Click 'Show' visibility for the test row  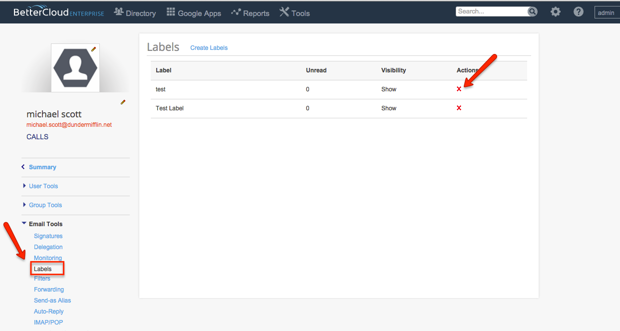click(x=389, y=89)
